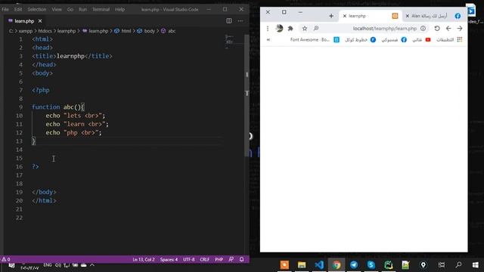Open the Edit menu in VS Code

pos(18,9)
